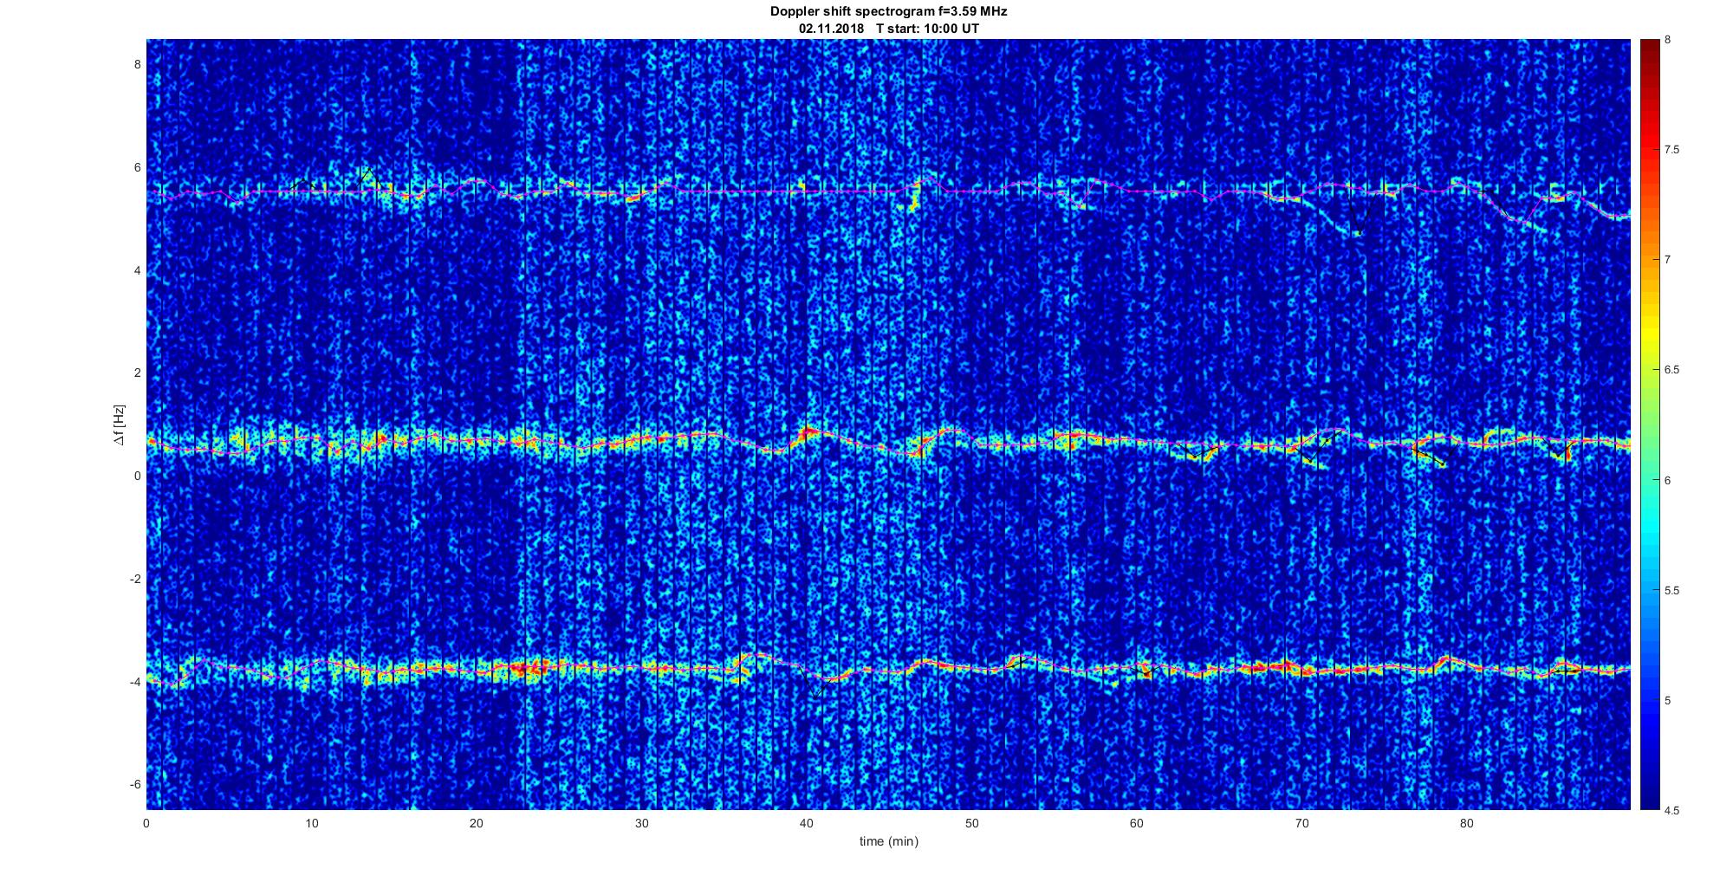Click the x-axis tick label 30
The image size is (1733, 869).
(x=641, y=822)
